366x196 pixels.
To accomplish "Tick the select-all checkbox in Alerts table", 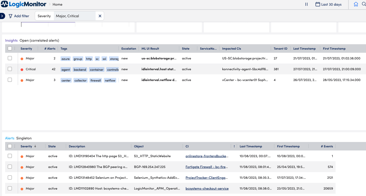I will point(10,146).
